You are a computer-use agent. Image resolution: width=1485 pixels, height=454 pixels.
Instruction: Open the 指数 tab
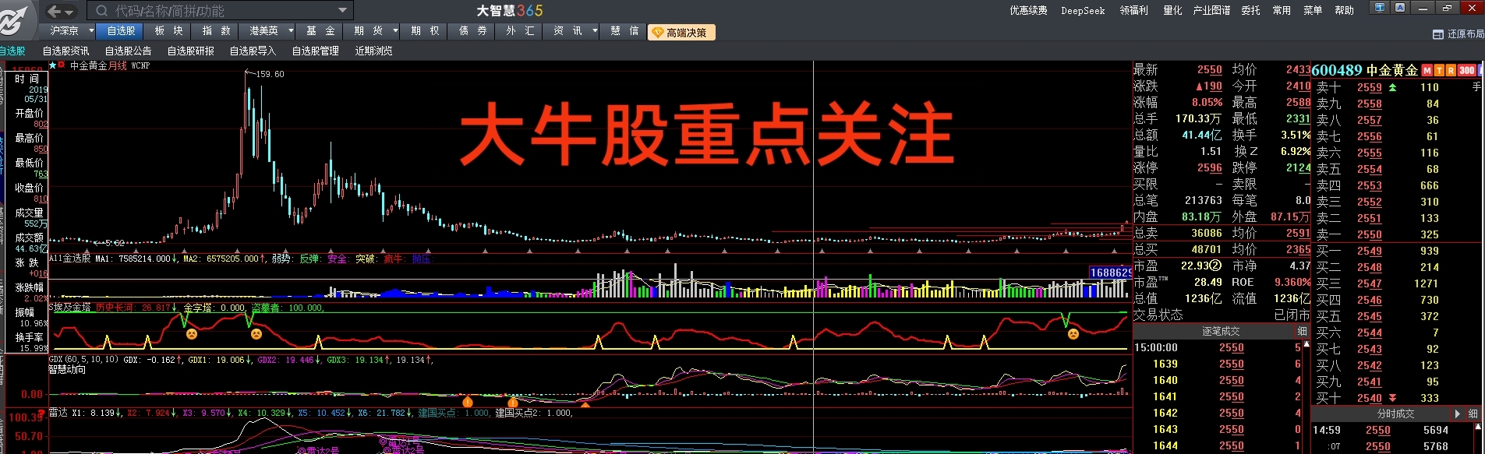216,31
